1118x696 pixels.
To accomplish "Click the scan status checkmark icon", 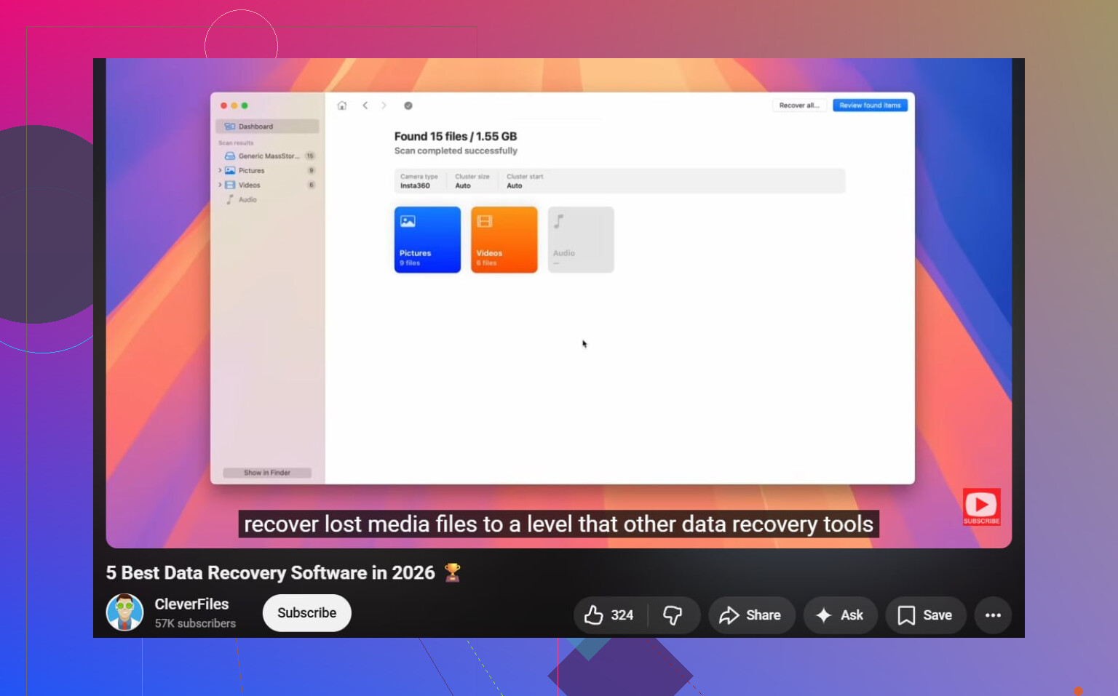I will coord(408,105).
